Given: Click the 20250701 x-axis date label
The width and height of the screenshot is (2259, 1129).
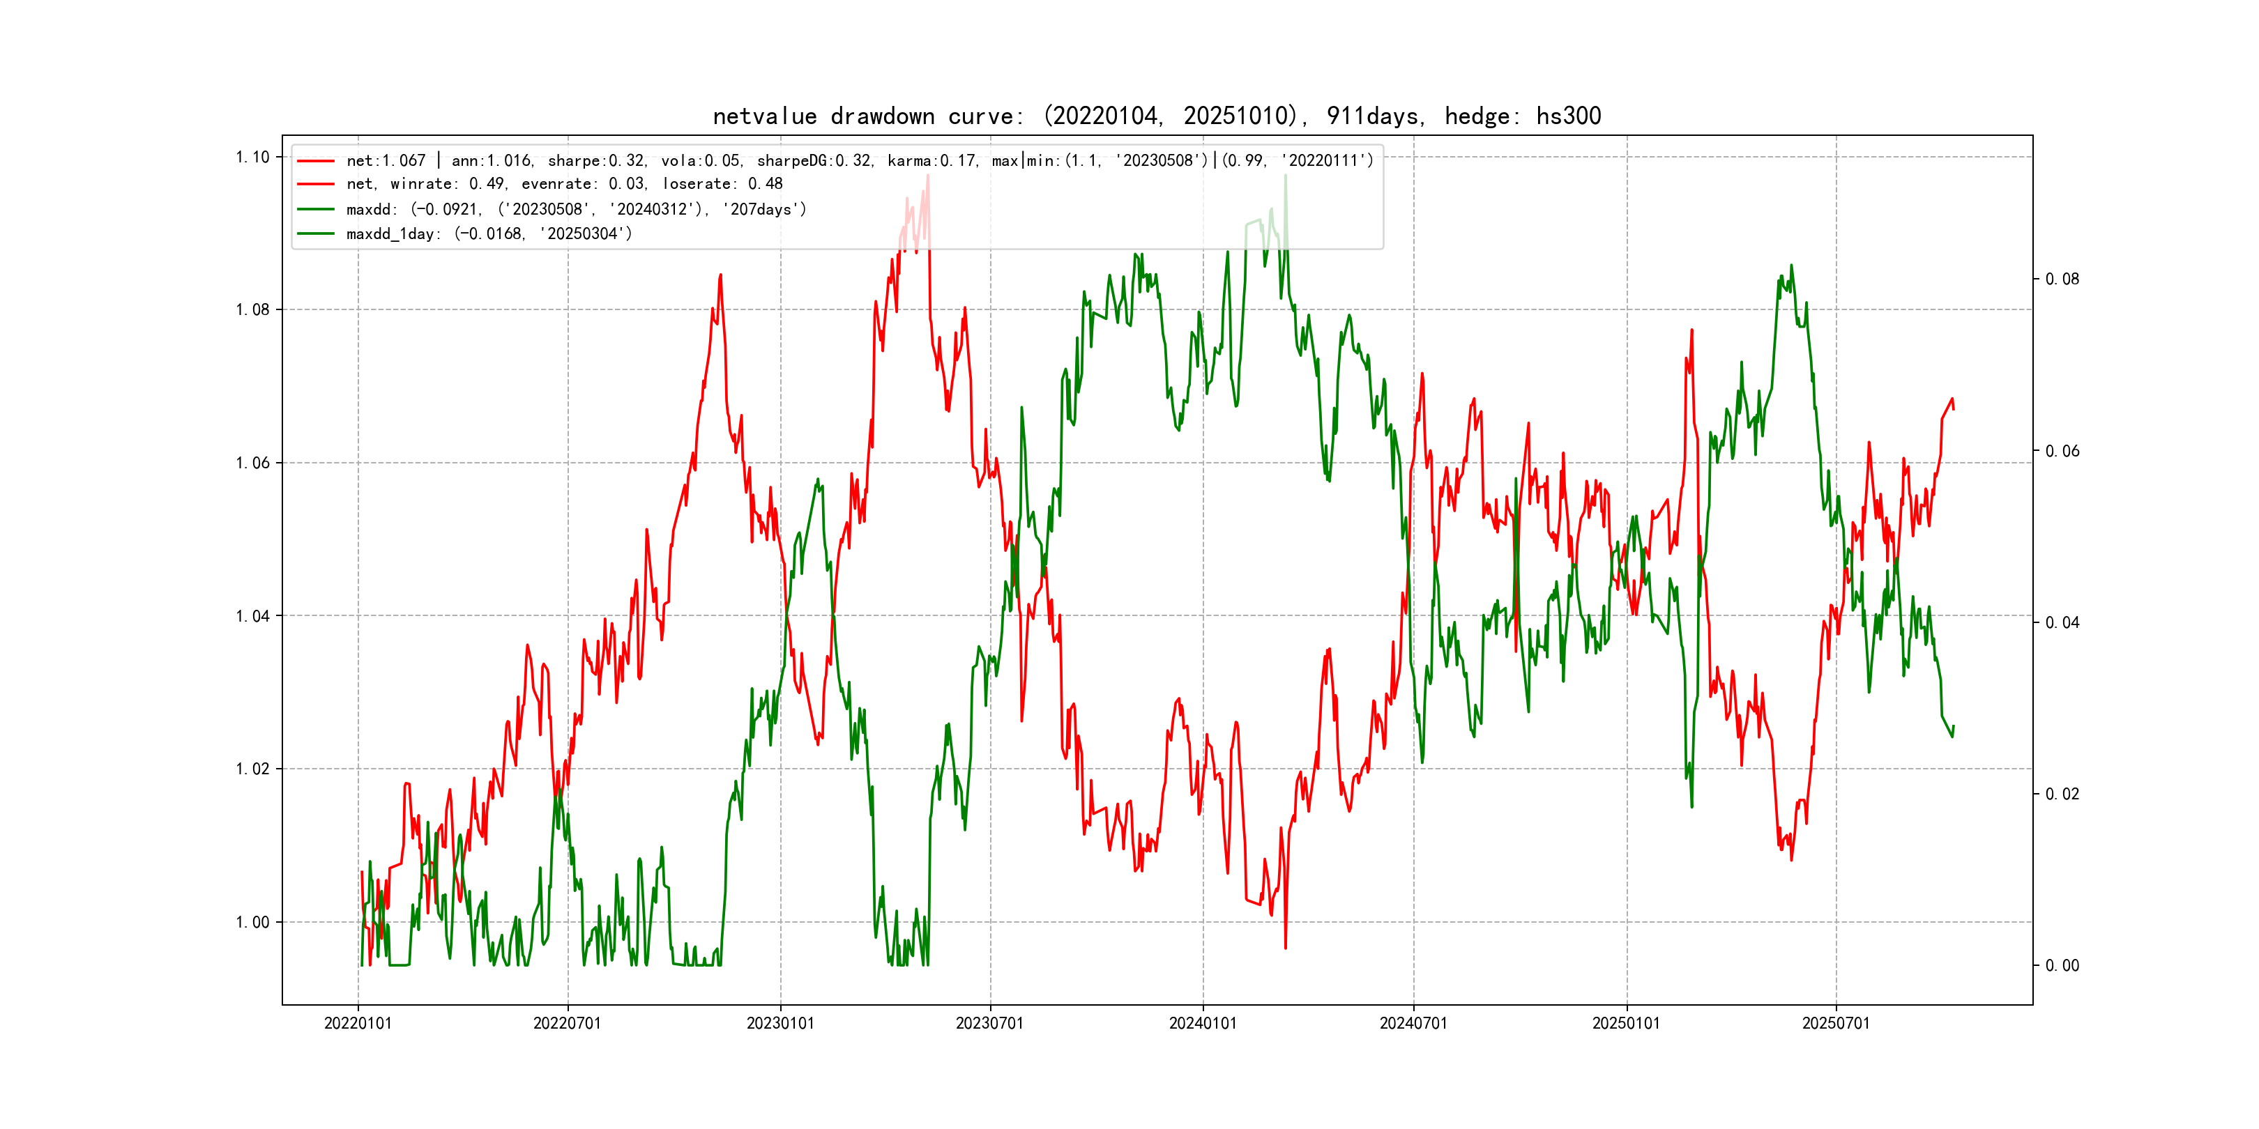Looking at the screenshot, I should tap(1835, 1024).
